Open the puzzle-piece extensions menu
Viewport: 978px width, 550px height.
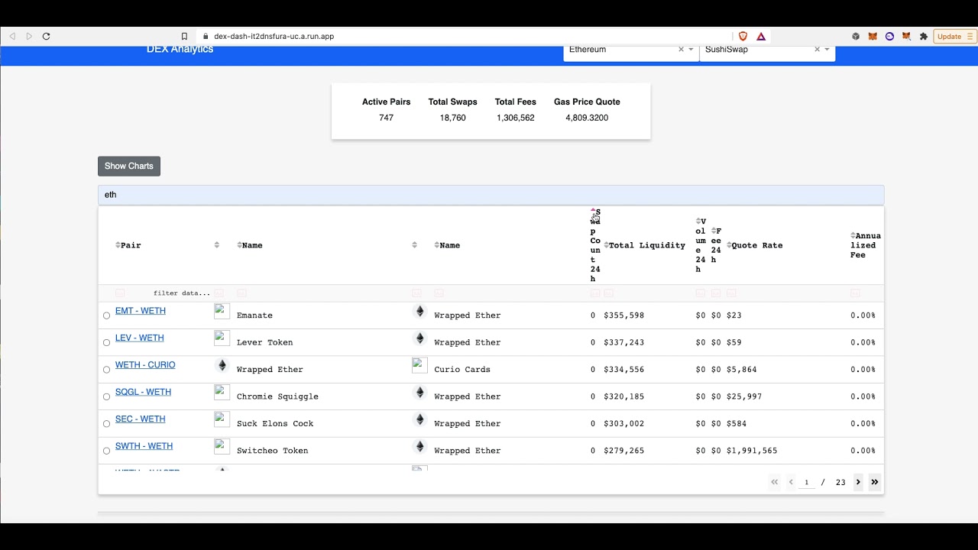[924, 36]
